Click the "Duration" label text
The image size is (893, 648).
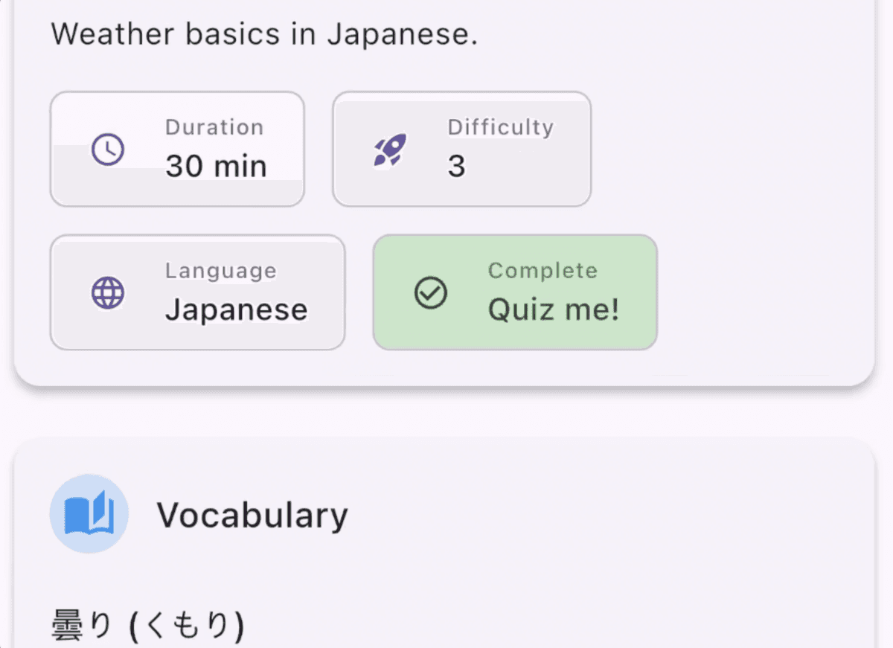click(x=214, y=127)
